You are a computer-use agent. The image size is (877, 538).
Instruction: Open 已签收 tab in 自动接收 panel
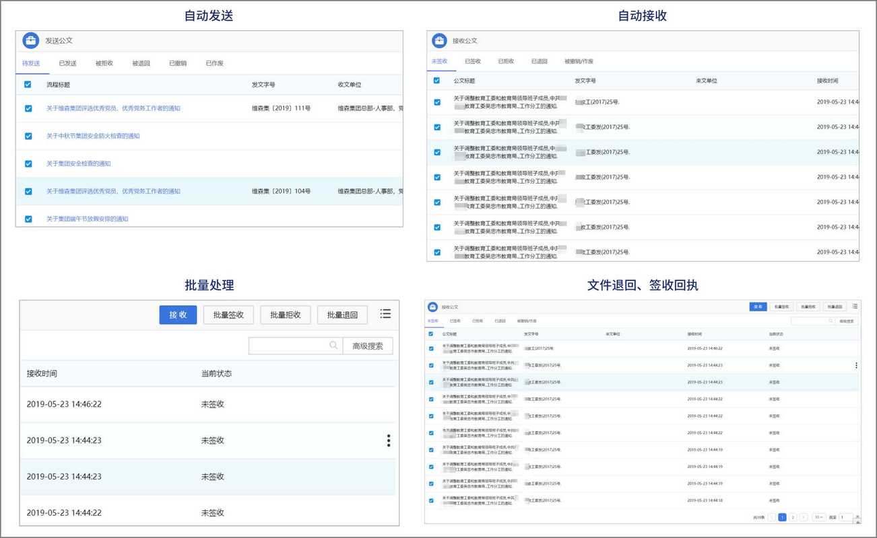pos(473,61)
